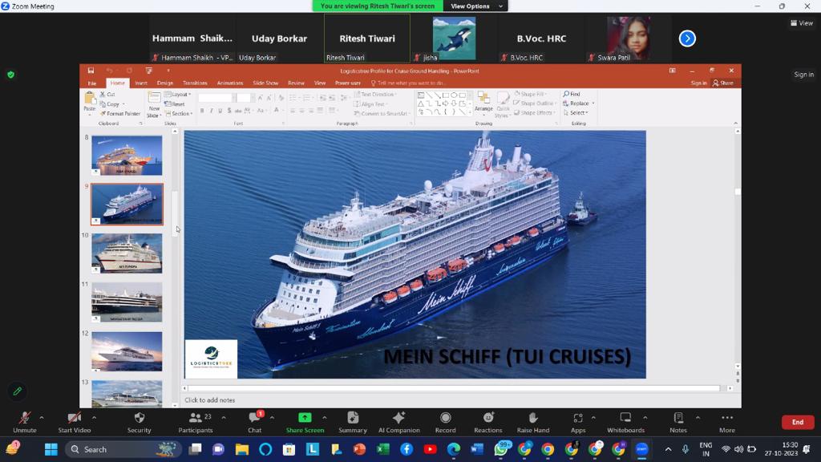Toggle Italic formatting in Font group
Screen dimensions: 821x462
211,111
